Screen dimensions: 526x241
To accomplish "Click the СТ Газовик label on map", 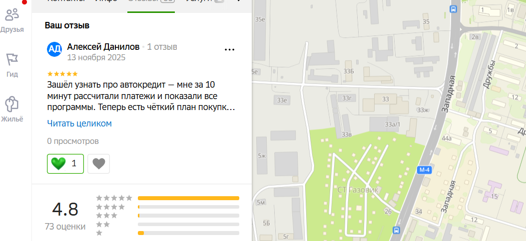I will [x=358, y=190].
